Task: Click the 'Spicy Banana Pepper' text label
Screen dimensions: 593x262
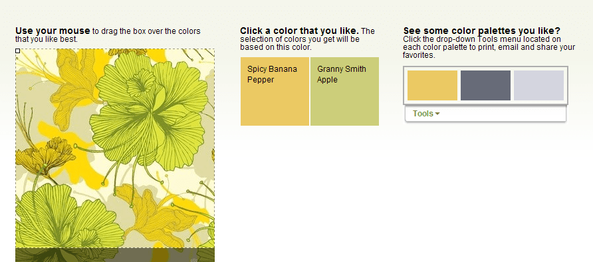Action: tap(273, 74)
